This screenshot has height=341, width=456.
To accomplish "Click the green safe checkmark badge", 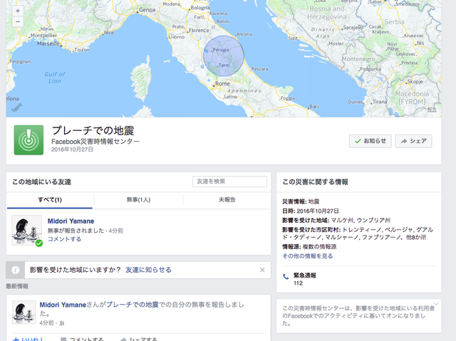I will tap(39, 243).
